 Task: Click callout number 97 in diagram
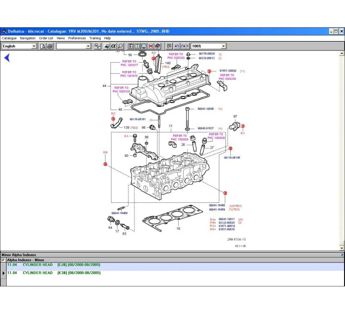(x=235, y=116)
